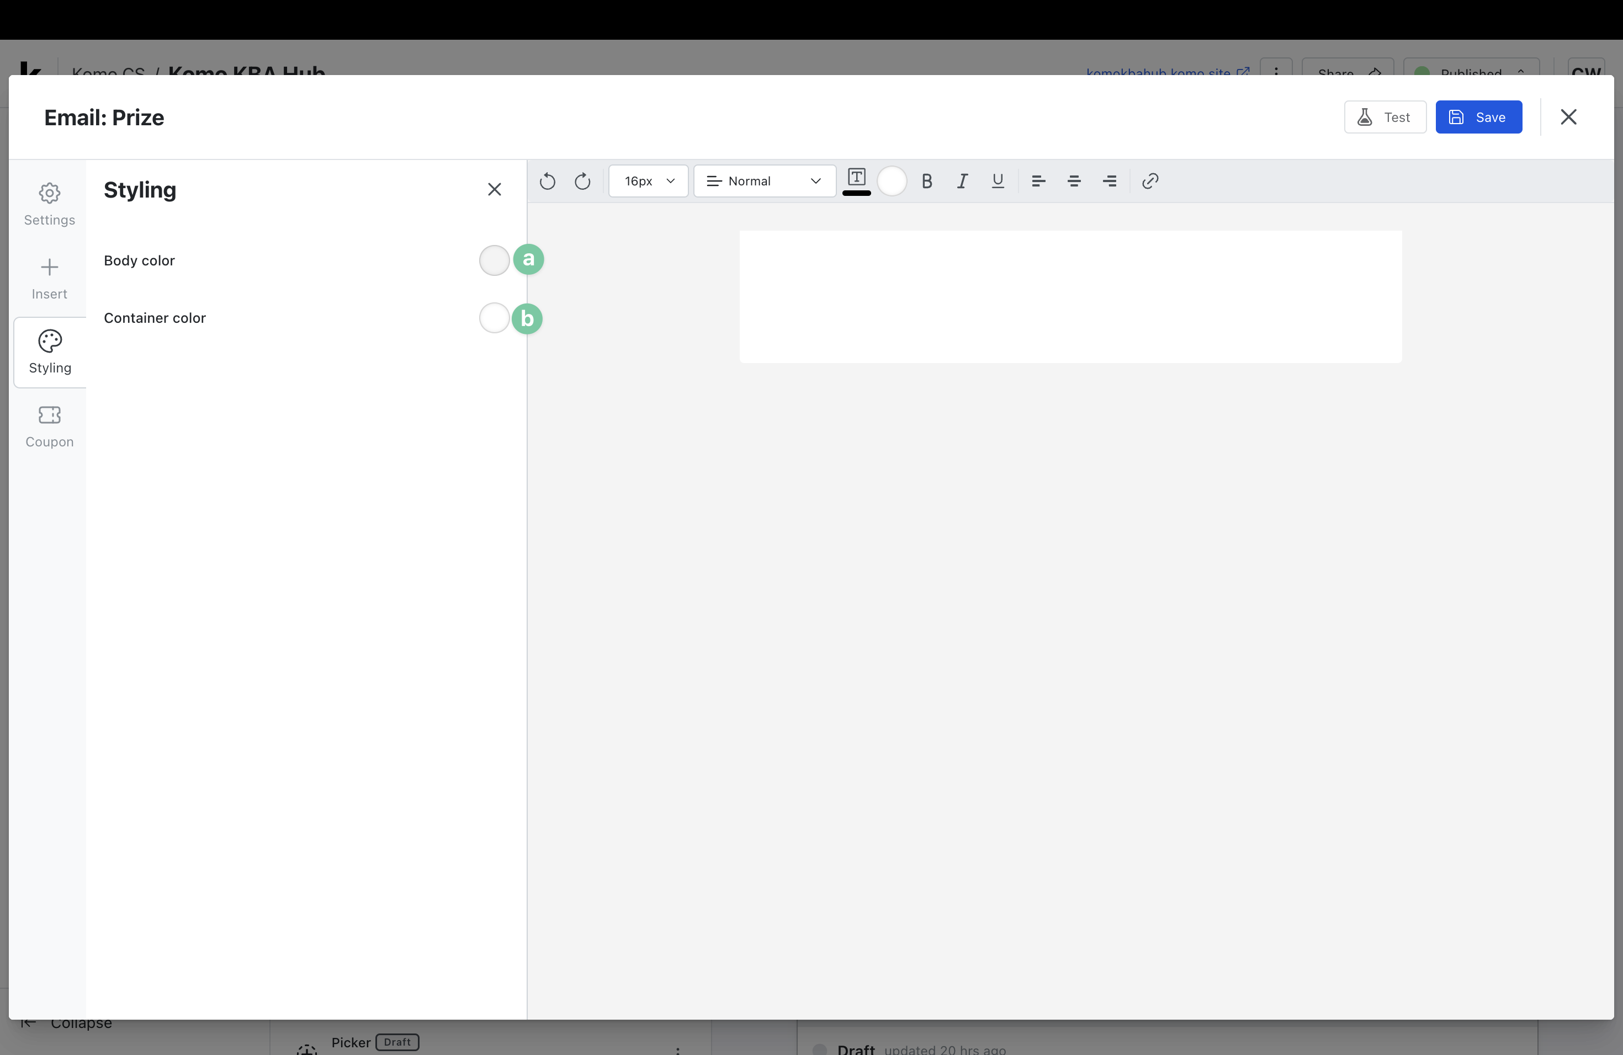Viewport: 1623px width, 1055px height.
Task: Toggle underline formatting
Action: [x=997, y=182]
